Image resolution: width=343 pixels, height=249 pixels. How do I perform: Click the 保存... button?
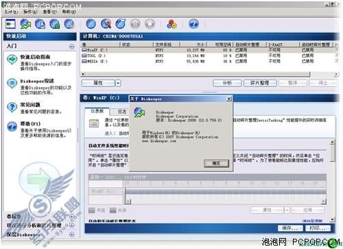tap(290, 228)
